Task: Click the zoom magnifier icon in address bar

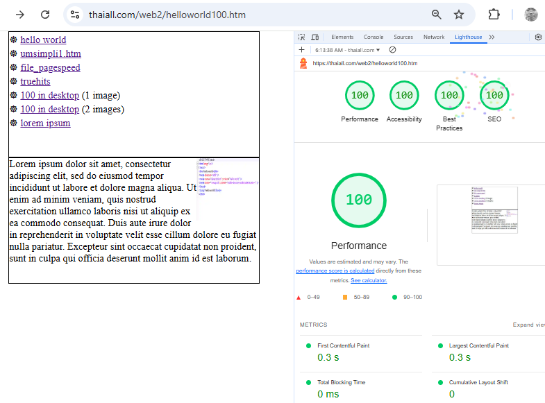Action: (x=437, y=15)
